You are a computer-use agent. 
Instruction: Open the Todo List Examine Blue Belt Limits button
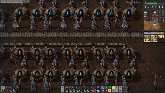tap(11, 2)
